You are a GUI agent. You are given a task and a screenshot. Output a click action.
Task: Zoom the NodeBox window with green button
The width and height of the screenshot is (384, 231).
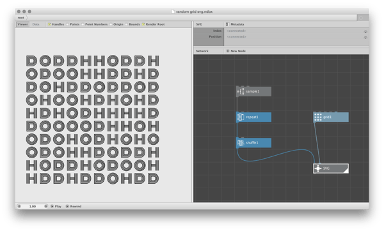[x=29, y=11]
